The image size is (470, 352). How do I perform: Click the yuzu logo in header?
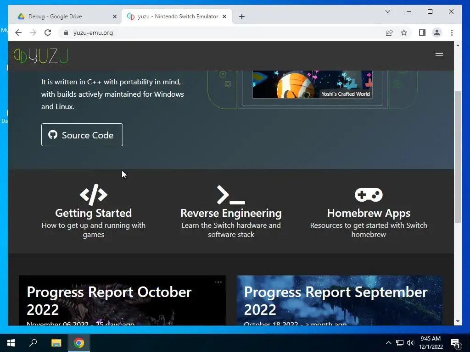click(x=41, y=55)
